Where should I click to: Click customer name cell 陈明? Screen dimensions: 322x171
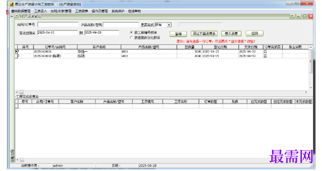[99, 56]
